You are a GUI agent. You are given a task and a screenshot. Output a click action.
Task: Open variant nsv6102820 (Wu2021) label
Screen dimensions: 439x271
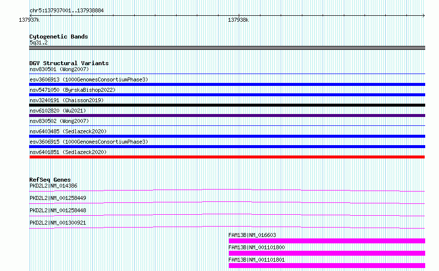tap(58, 111)
